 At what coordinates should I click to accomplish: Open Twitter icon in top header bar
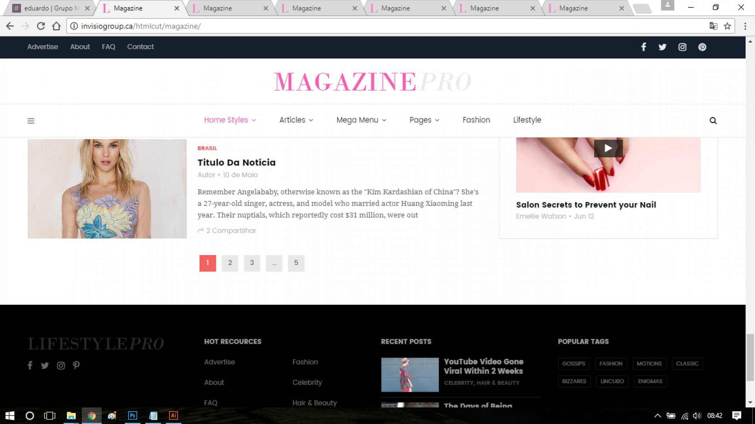(662, 47)
